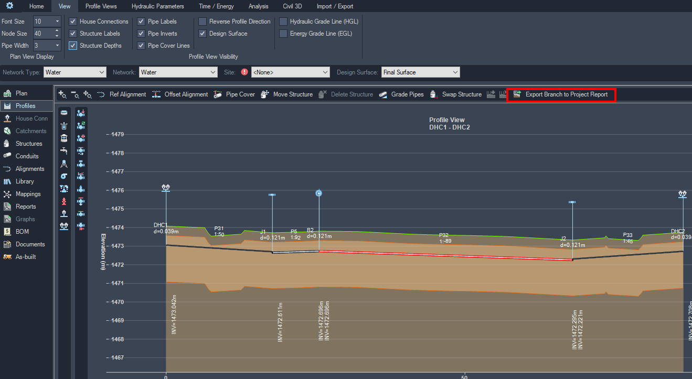
Task: Click the Ref Alignment toolbar button
Action: (122, 94)
